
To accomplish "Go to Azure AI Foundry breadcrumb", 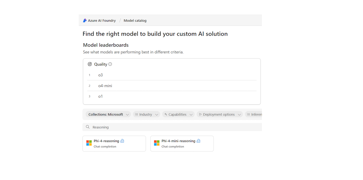I will click(102, 20).
